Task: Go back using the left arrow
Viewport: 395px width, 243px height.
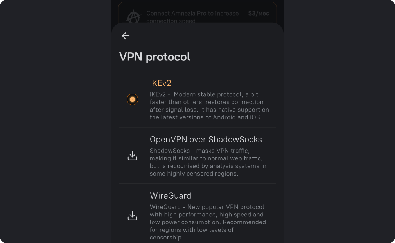Action: tap(126, 36)
